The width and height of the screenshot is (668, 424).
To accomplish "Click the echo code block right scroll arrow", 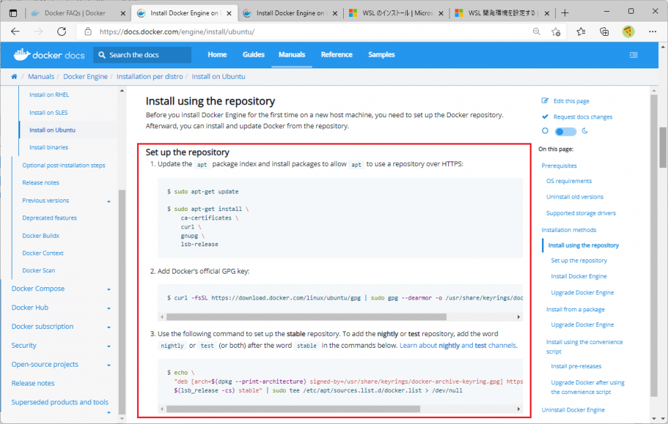I will click(519, 409).
